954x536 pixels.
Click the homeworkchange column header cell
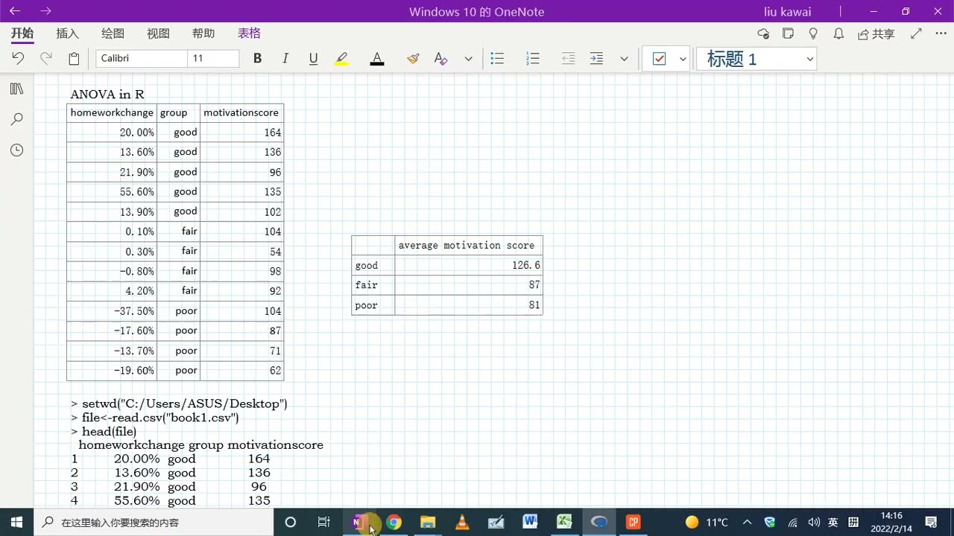[x=112, y=112]
